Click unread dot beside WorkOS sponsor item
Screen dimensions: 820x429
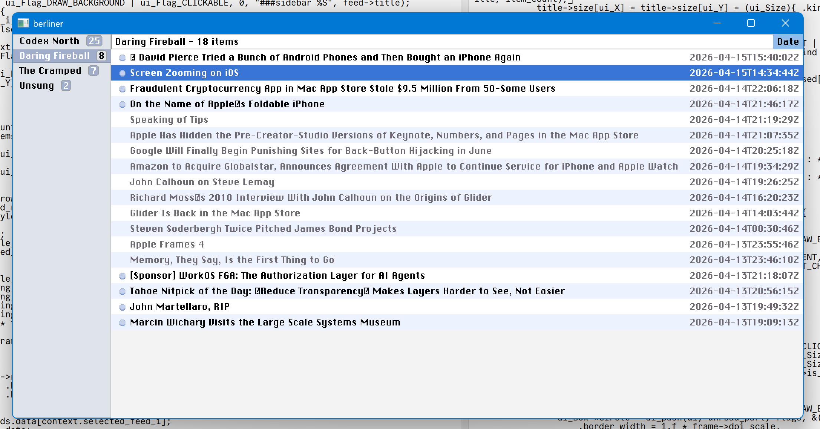coord(122,276)
